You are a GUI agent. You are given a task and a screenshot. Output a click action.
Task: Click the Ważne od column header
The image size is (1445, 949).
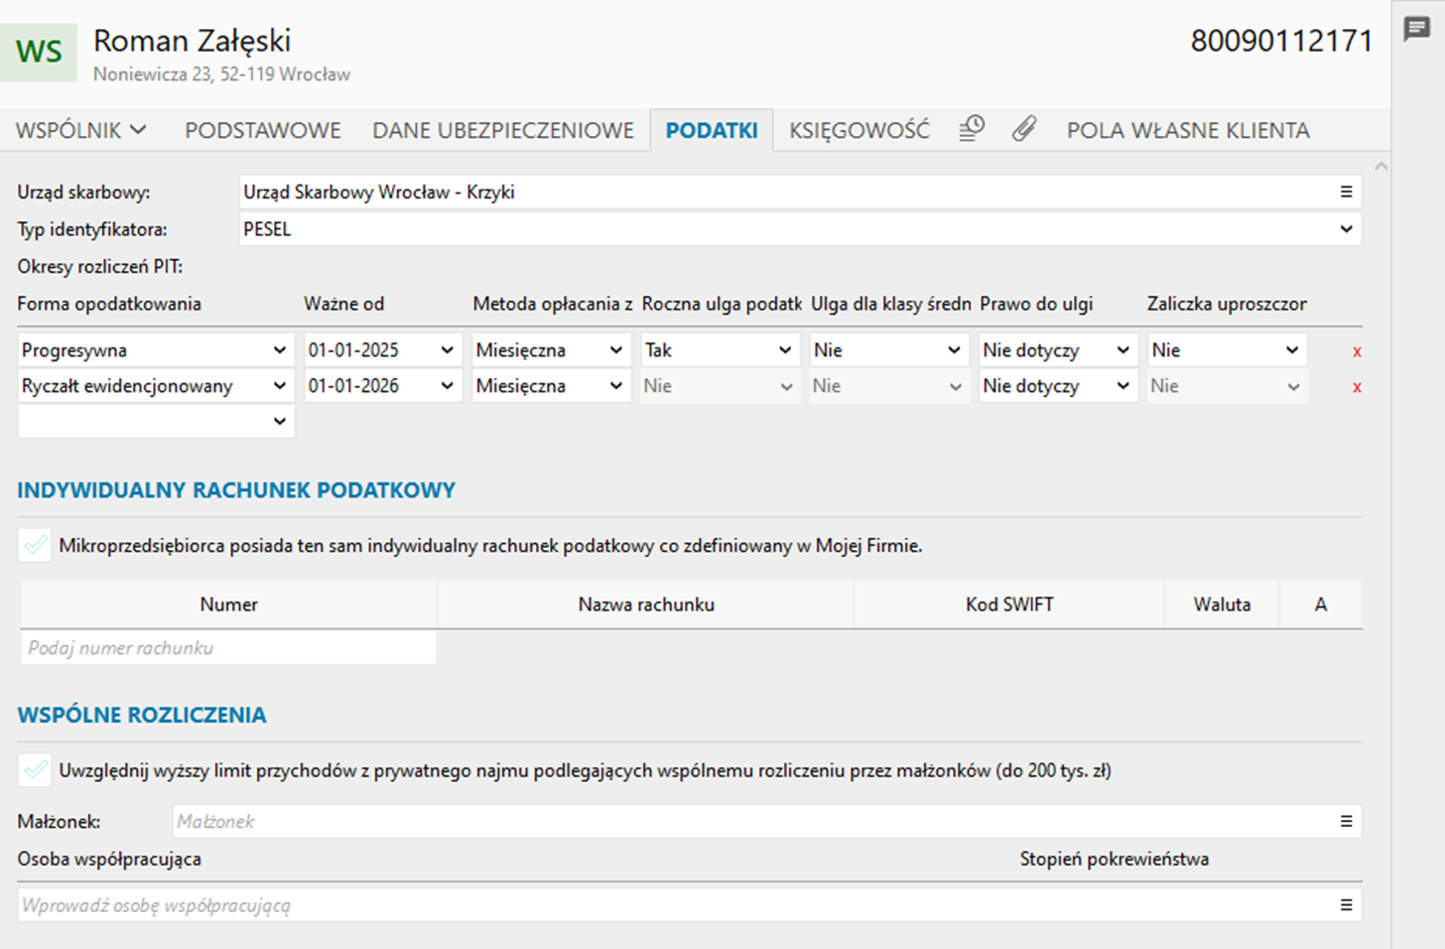(x=343, y=304)
